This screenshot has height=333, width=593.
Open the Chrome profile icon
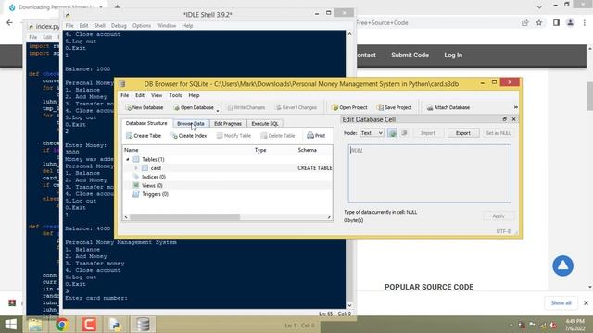point(571,22)
